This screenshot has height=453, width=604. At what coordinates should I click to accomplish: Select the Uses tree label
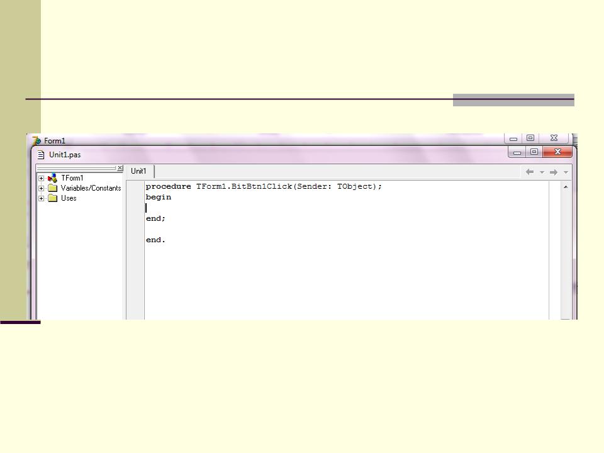69,198
